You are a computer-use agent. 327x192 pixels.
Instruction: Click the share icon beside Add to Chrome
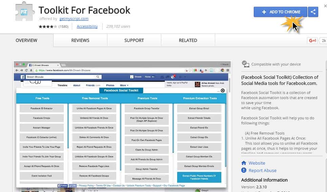coord(313,12)
